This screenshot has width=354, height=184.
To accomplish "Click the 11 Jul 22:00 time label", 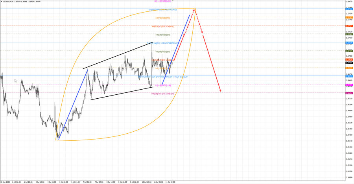I will [170, 182].
